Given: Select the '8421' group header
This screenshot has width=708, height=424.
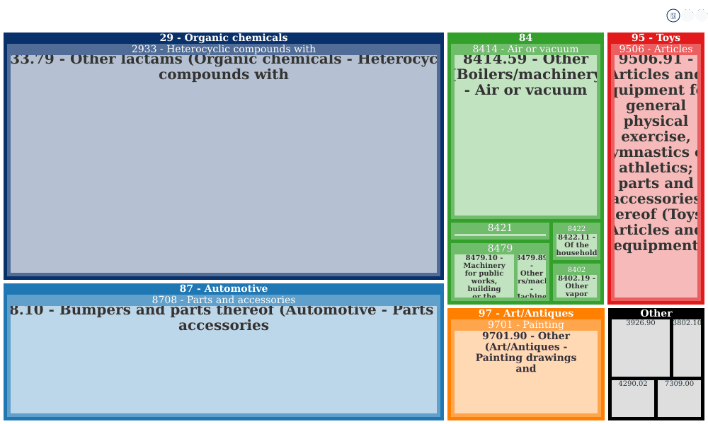Looking at the screenshot, I should click(x=500, y=228).
